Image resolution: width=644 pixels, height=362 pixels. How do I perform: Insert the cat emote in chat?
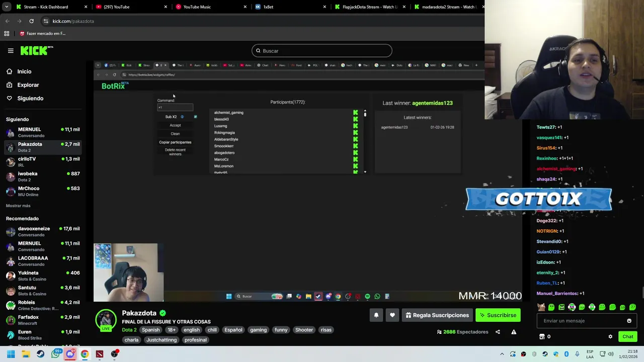click(x=541, y=307)
